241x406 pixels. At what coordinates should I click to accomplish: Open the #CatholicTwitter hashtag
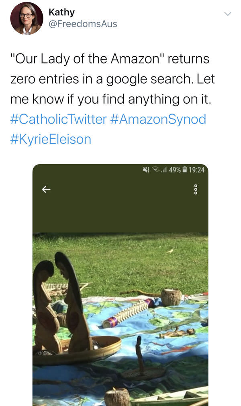(58, 119)
